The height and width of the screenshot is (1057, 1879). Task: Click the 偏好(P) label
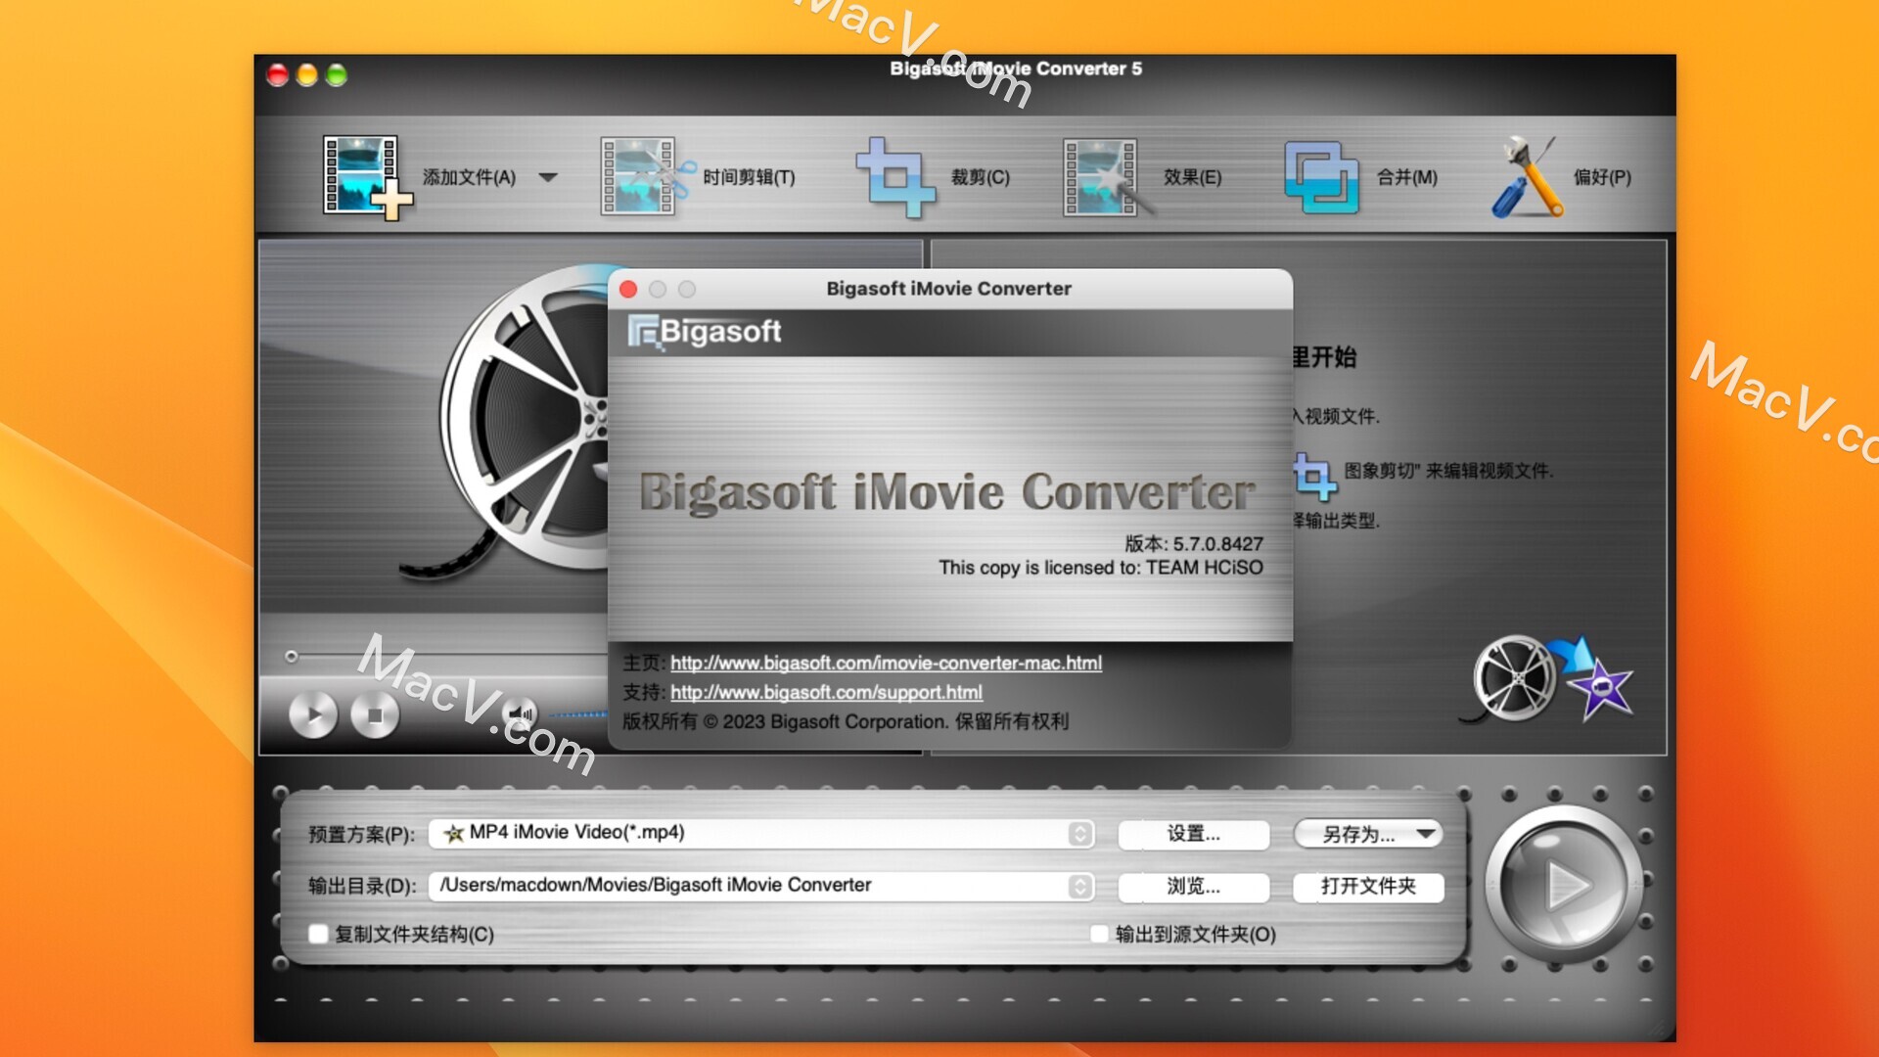(x=1602, y=177)
